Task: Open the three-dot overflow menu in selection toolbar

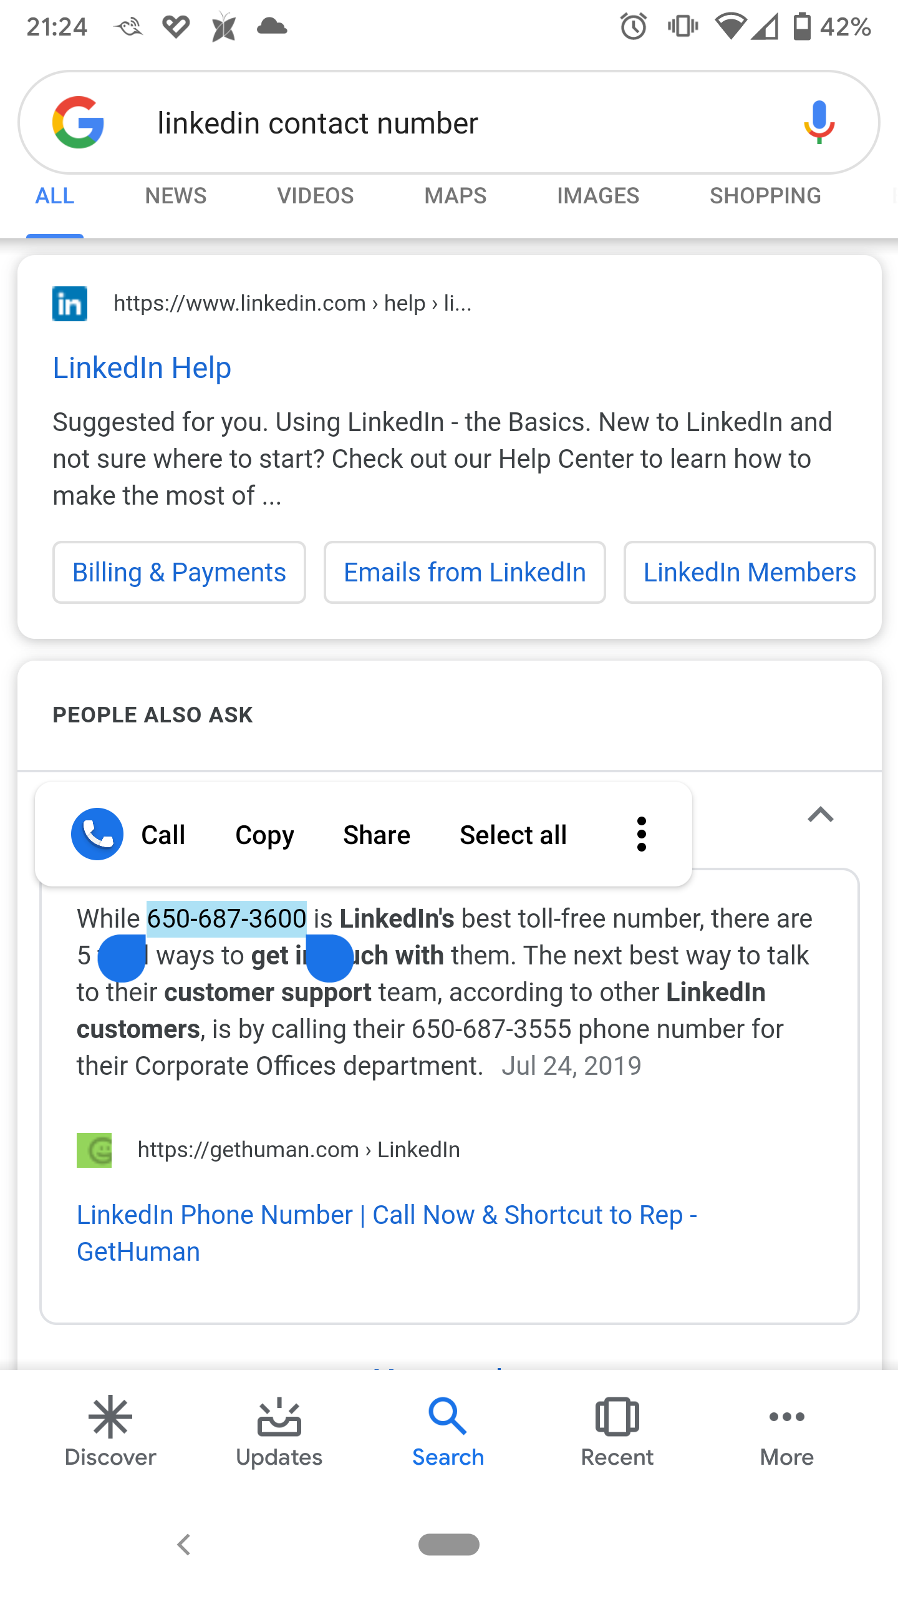Action: coord(641,834)
